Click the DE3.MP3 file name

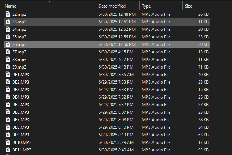(x=21, y=90)
